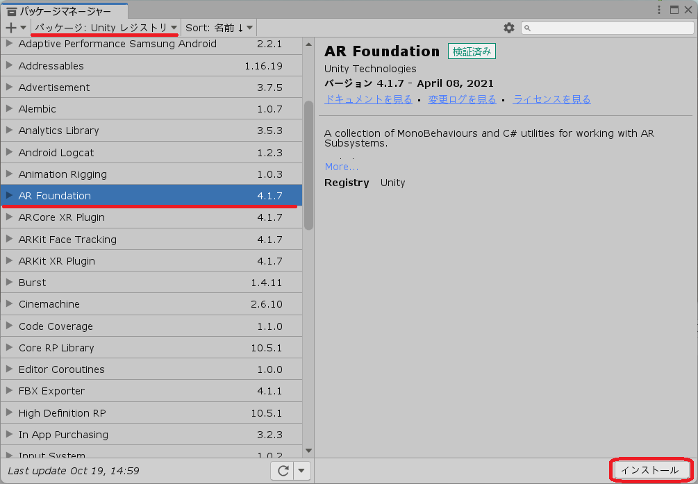
Task: Select the ARKit Face Tracking package
Action: [x=67, y=240]
